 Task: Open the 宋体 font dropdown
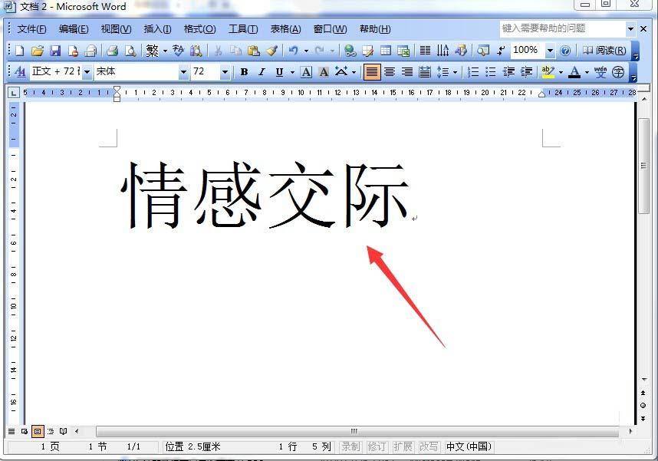[x=182, y=72]
